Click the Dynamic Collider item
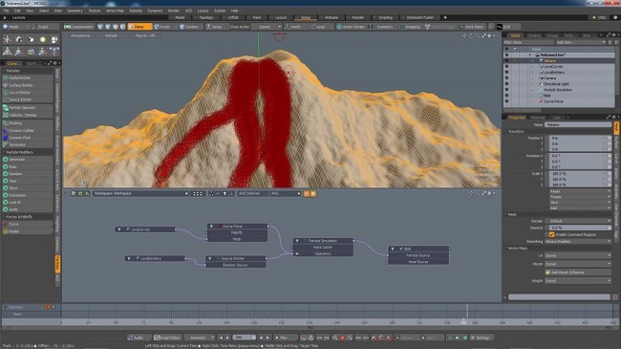 (x=28, y=130)
